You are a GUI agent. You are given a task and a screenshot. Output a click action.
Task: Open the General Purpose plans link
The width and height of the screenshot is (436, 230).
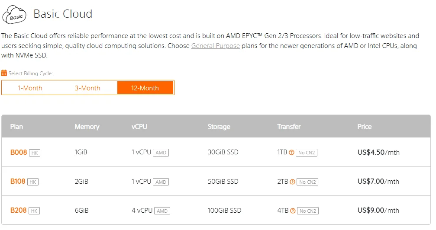coord(216,46)
